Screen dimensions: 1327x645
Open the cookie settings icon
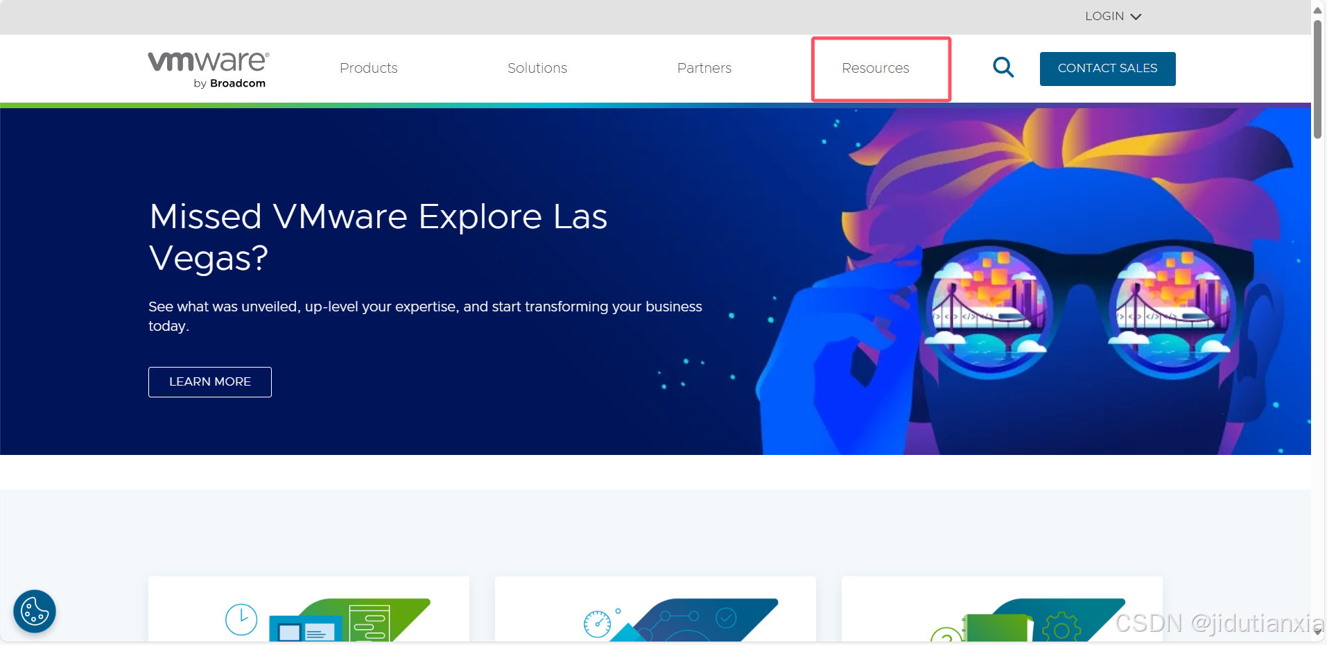35,611
